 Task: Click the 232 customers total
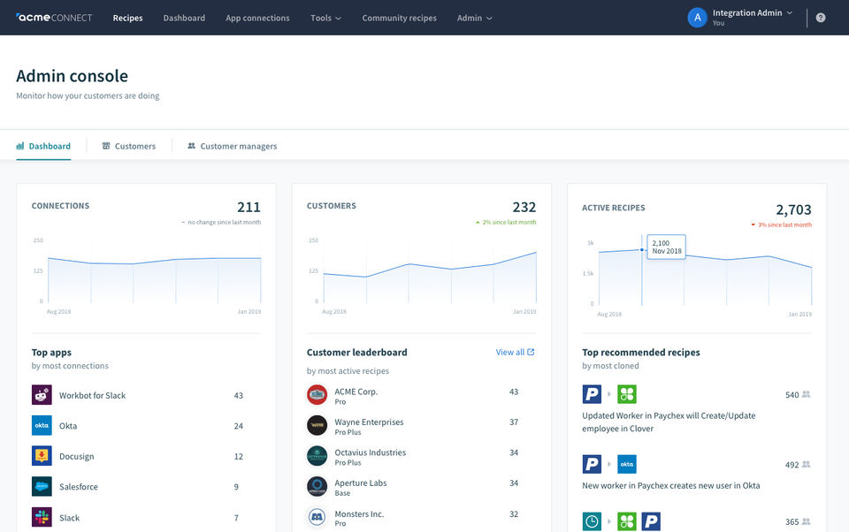tap(524, 207)
